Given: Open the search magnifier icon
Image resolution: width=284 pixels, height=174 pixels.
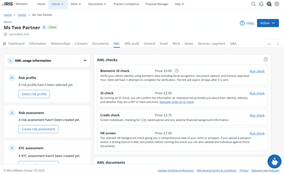Looking at the screenshot, I should coord(253,4).
